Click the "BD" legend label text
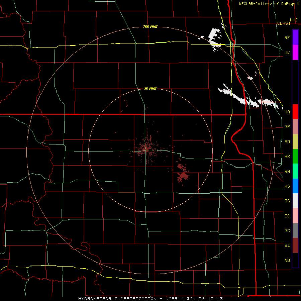Screen dimensions: 301x301 [x=287, y=142]
